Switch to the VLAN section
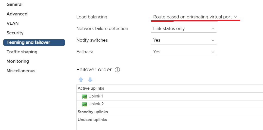The height and width of the screenshot is (130, 263). 13,23
